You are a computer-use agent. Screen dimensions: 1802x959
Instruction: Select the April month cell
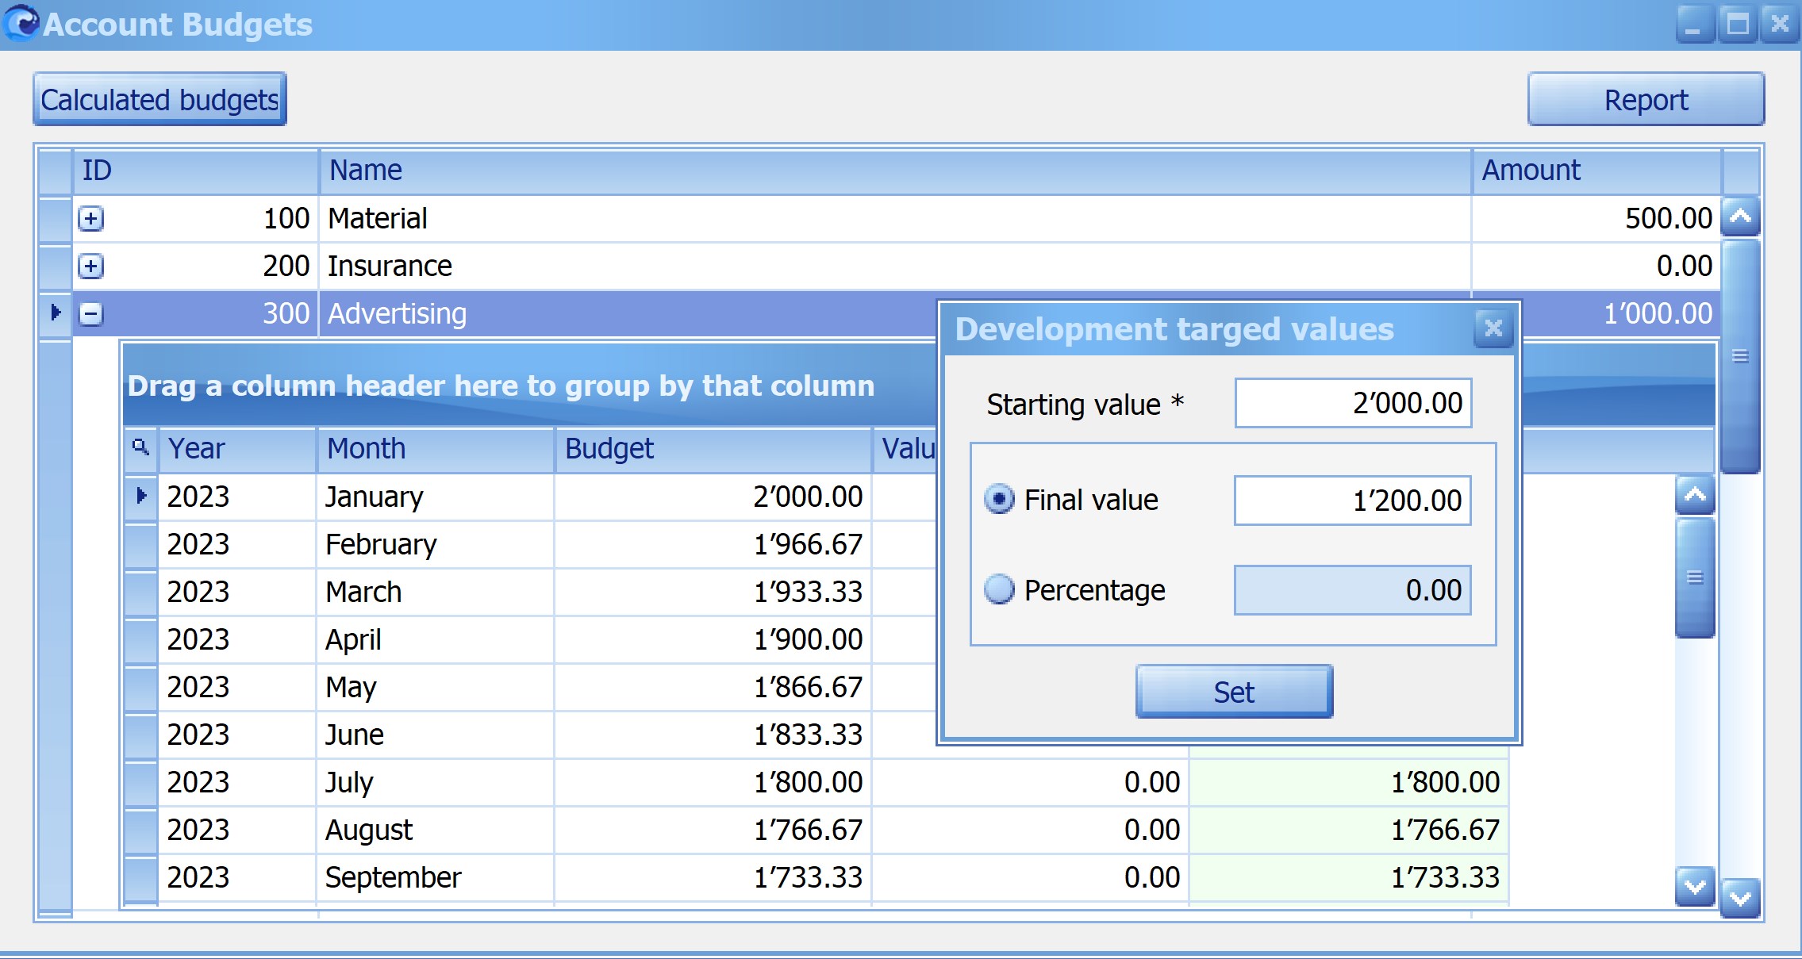point(435,639)
